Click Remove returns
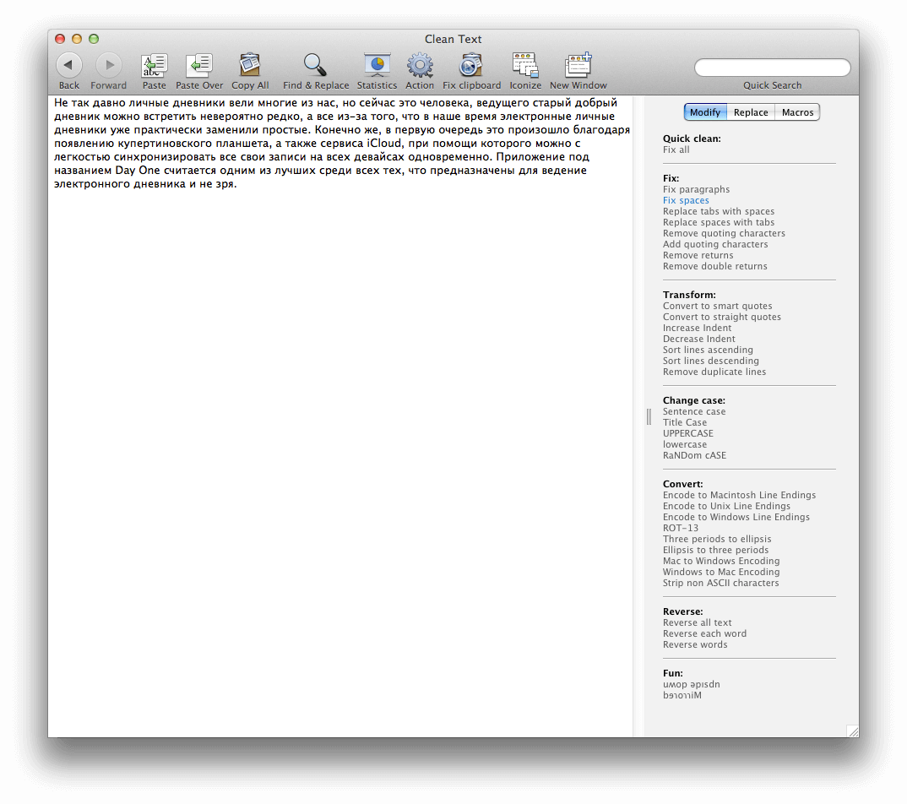The height and width of the screenshot is (804, 907). [x=698, y=255]
